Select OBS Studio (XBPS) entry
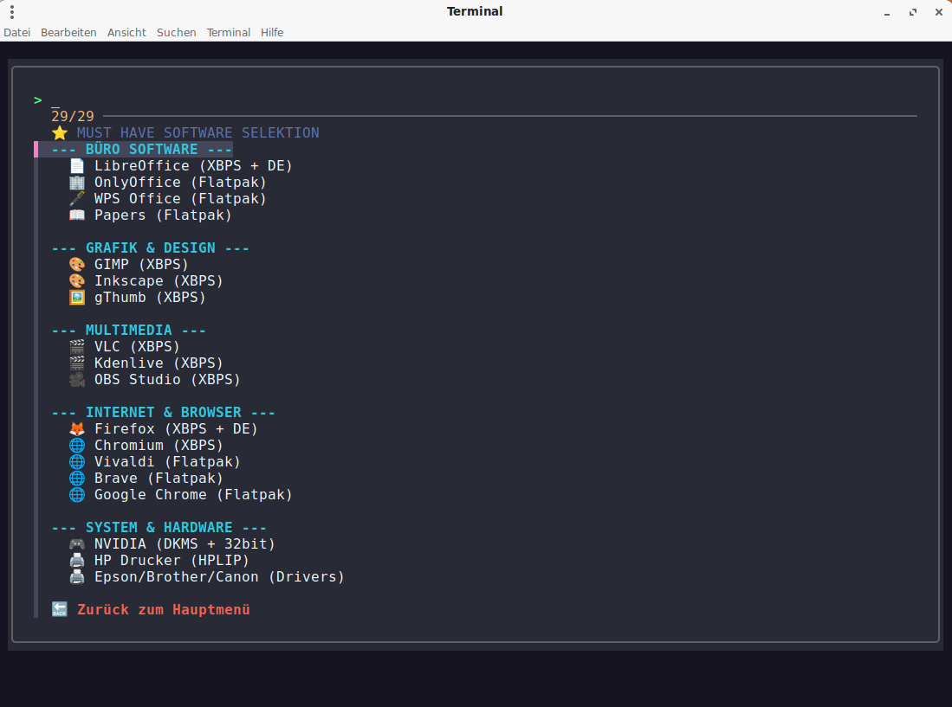Image resolution: width=952 pixels, height=707 pixels. coord(167,379)
